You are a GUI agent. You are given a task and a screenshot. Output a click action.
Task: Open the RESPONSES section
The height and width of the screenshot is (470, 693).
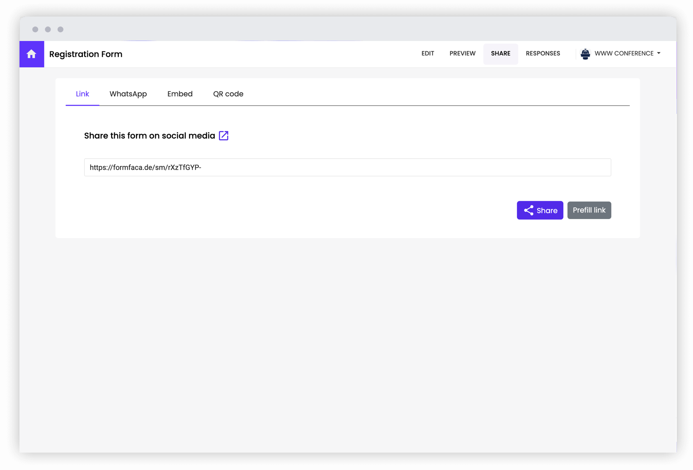tap(543, 53)
